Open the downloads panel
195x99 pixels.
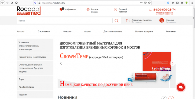pyautogui.click(x=168, y=3)
